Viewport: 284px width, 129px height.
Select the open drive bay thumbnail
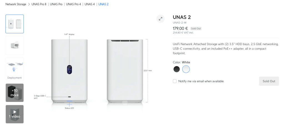15,45
